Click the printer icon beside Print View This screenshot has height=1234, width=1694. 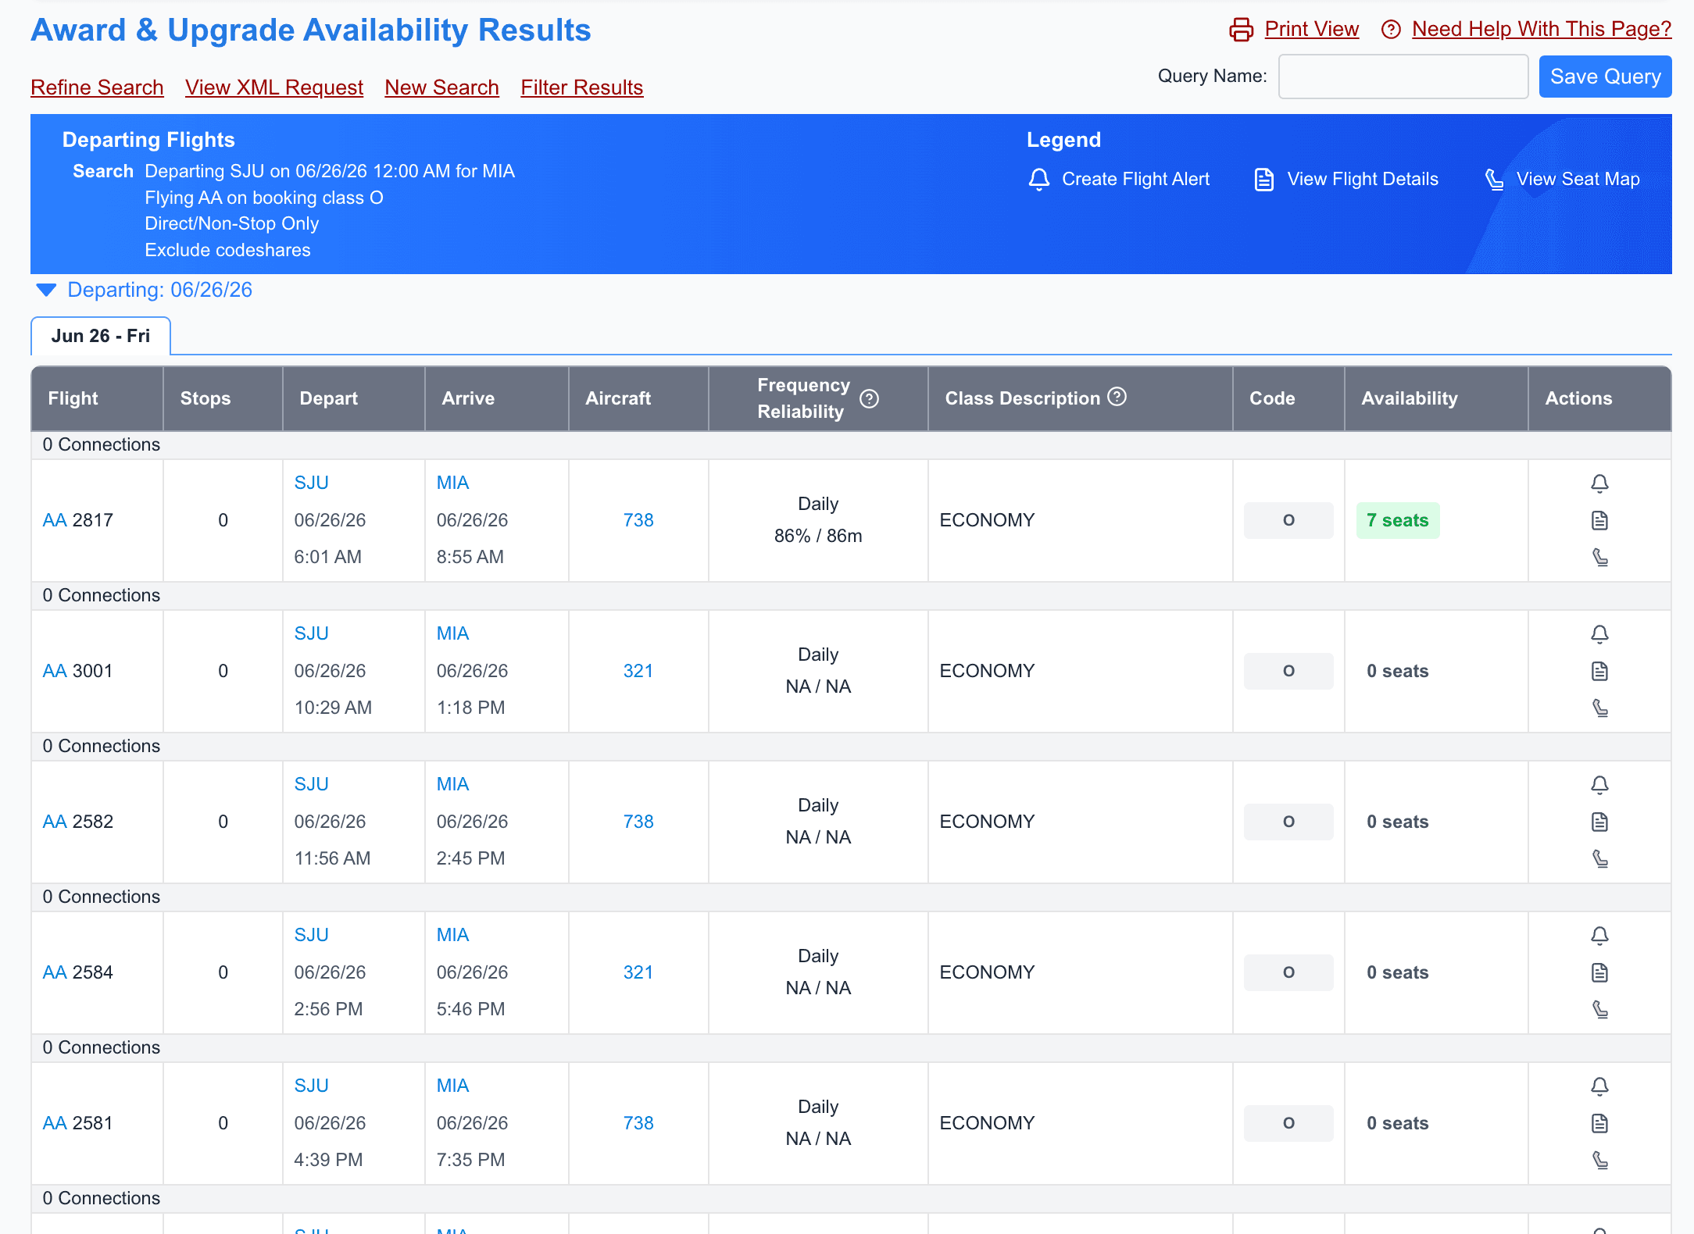click(x=1241, y=30)
